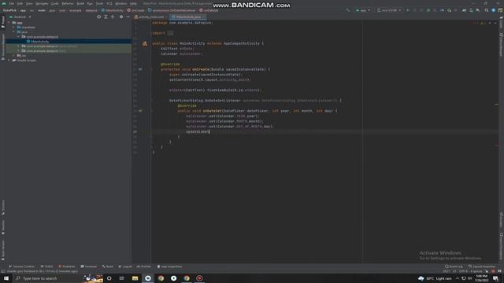504x283 pixels.
Task: Select MainActivity in the project tree
Action: pos(40,42)
